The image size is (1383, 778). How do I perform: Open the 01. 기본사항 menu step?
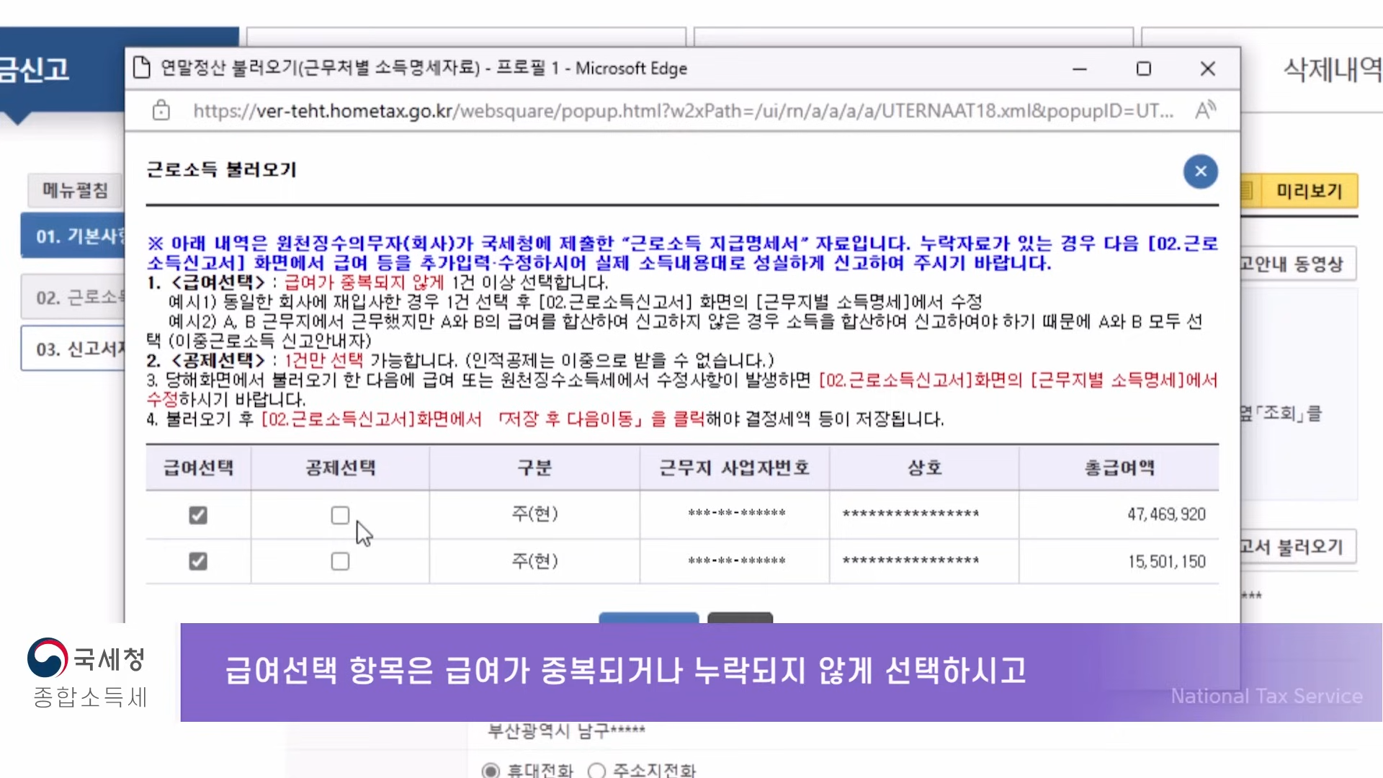click(x=73, y=236)
